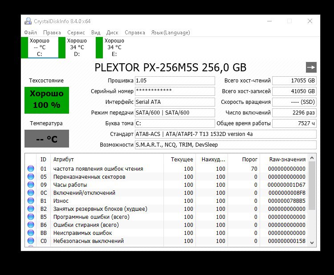
Task: Click green health indicator of disk E:
Action: (99, 48)
